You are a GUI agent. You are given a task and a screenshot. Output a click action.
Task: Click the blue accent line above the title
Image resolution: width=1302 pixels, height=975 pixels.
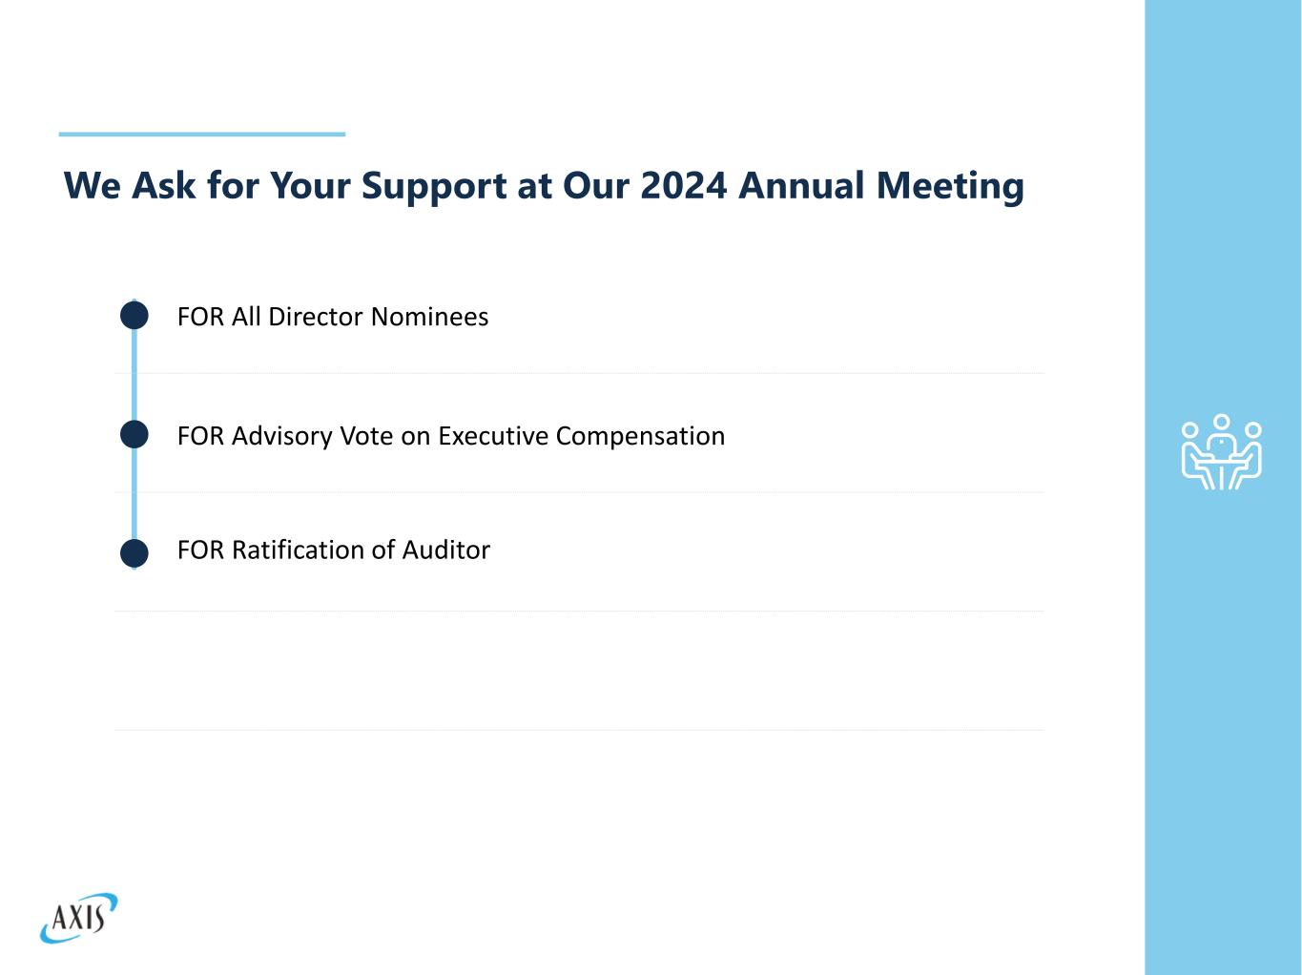pos(201,135)
